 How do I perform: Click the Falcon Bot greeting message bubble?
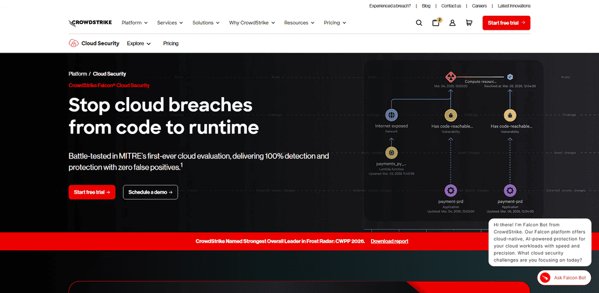click(x=540, y=242)
